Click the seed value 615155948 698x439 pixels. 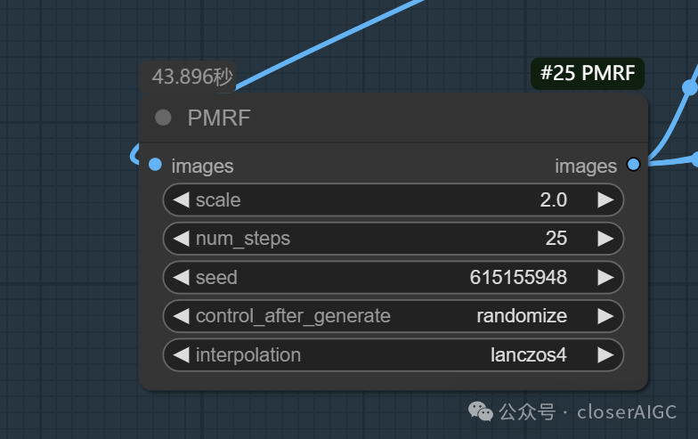[518, 278]
